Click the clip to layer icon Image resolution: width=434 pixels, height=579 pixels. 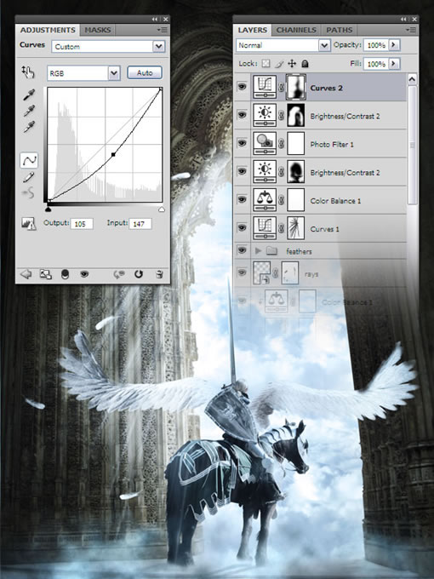pos(65,274)
